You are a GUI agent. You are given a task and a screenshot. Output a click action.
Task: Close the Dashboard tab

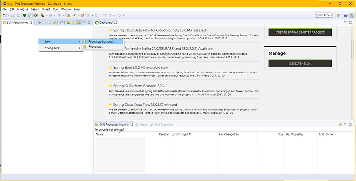(x=115, y=23)
